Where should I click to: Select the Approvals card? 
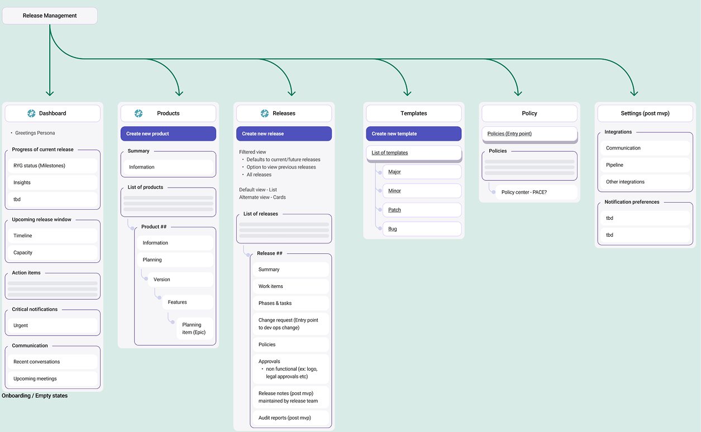click(x=291, y=368)
